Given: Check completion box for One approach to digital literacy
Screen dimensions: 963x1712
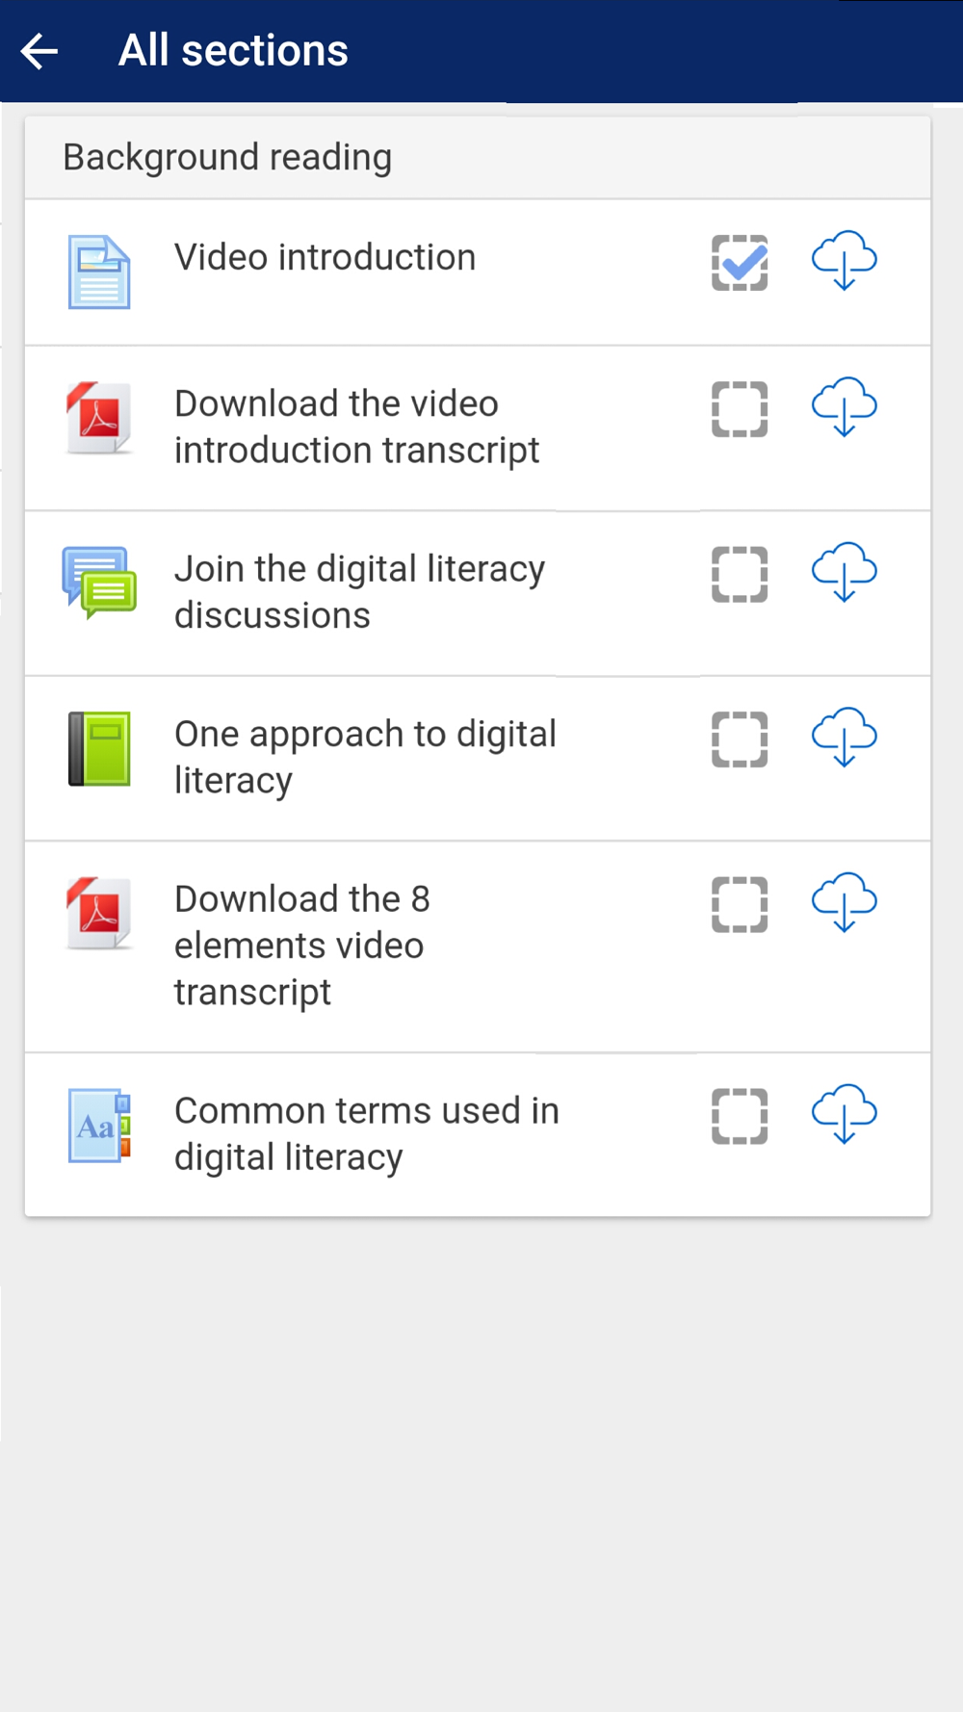Looking at the screenshot, I should 740,739.
